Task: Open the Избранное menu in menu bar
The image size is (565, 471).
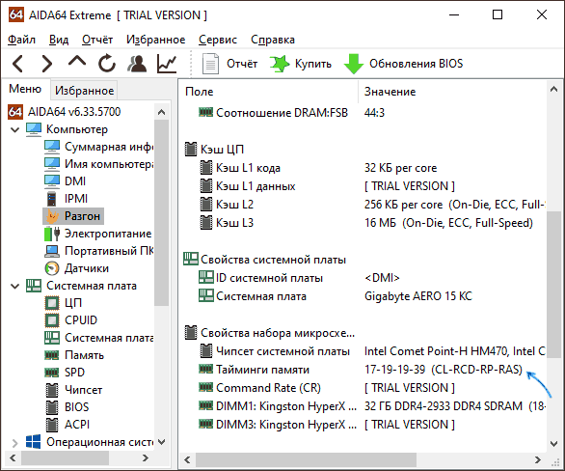Action: [155, 40]
